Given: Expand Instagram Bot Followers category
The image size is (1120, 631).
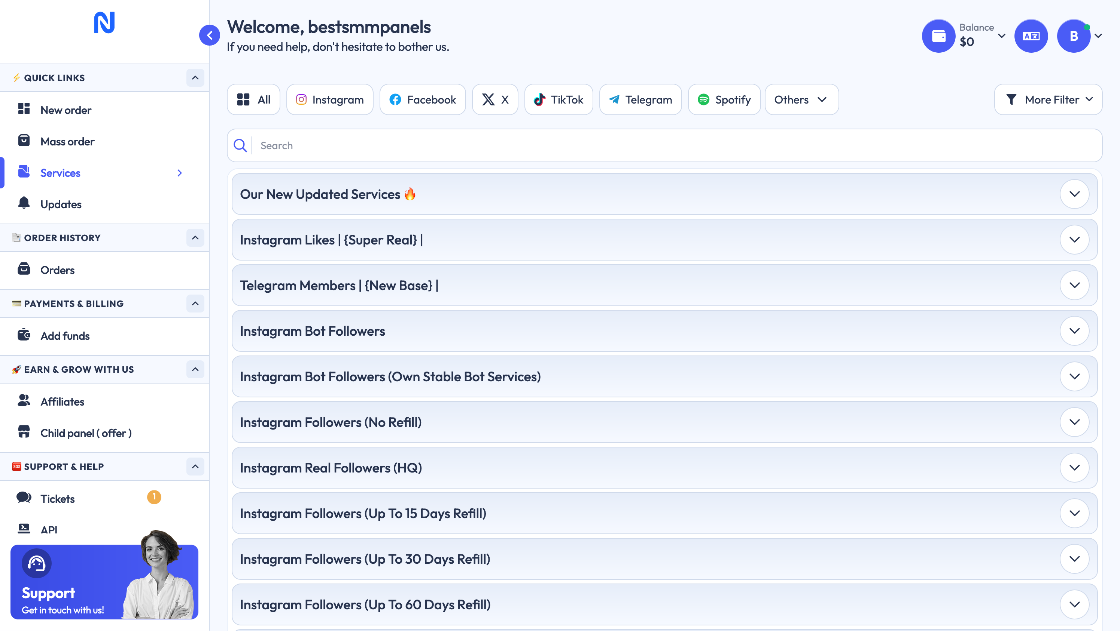Looking at the screenshot, I should point(1074,331).
